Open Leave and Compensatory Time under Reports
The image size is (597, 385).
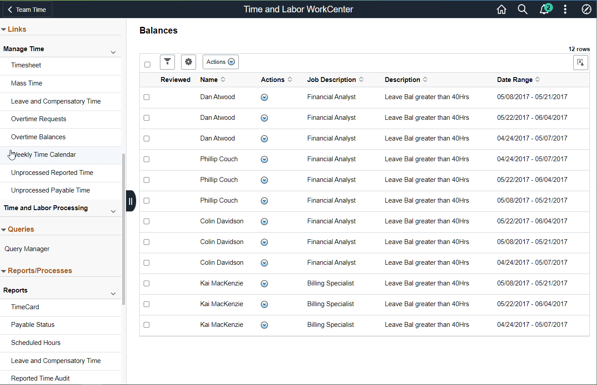56,361
